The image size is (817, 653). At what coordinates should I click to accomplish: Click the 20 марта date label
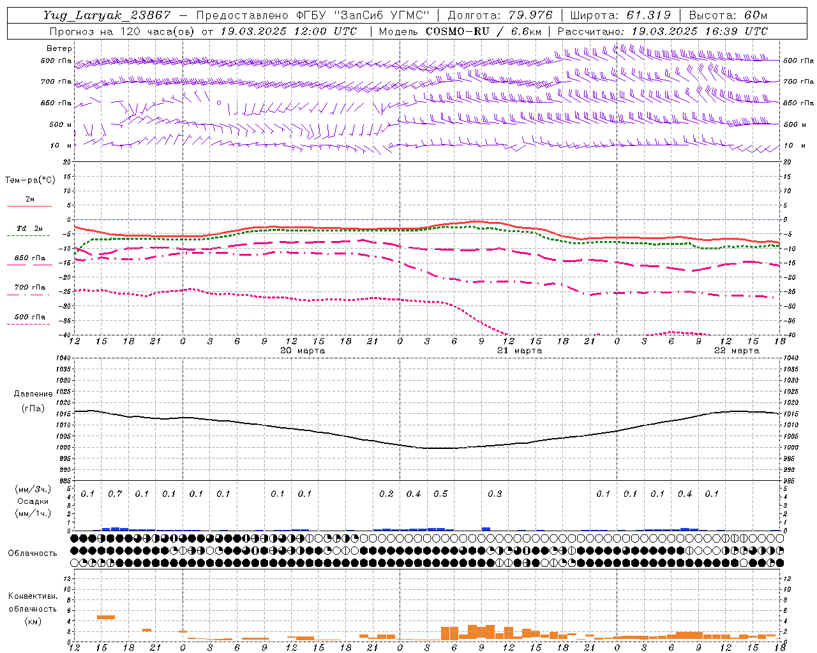[x=303, y=351]
